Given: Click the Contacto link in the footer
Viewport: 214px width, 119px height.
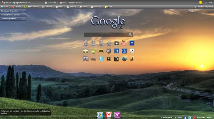Looking at the screenshot, I should click(x=201, y=117).
